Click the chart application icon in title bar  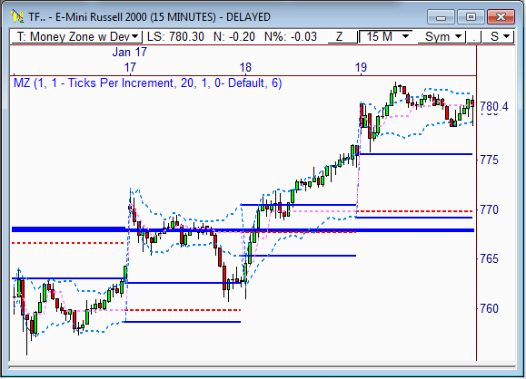(16, 16)
